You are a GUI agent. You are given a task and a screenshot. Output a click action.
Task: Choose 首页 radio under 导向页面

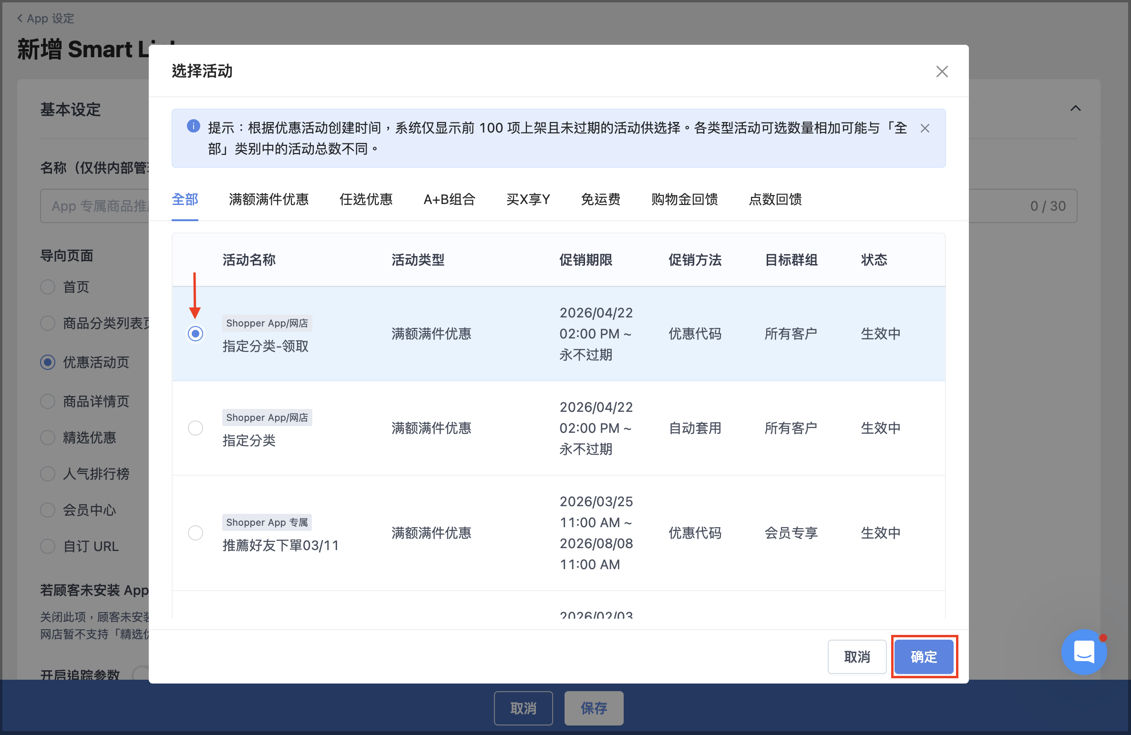48,287
